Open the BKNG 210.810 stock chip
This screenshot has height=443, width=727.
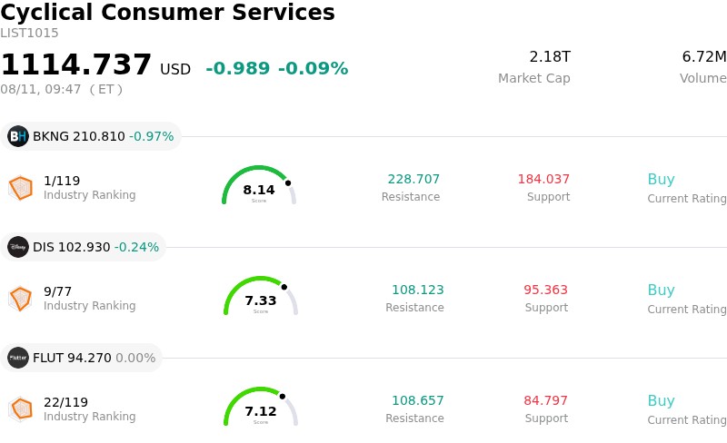91,136
